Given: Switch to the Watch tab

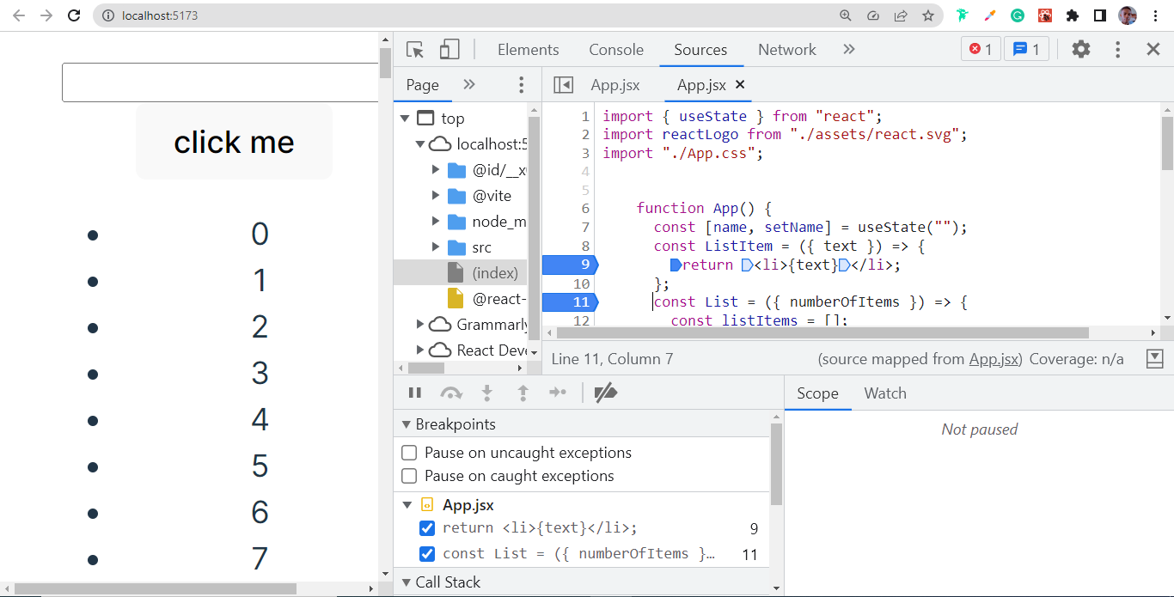Looking at the screenshot, I should 885,393.
